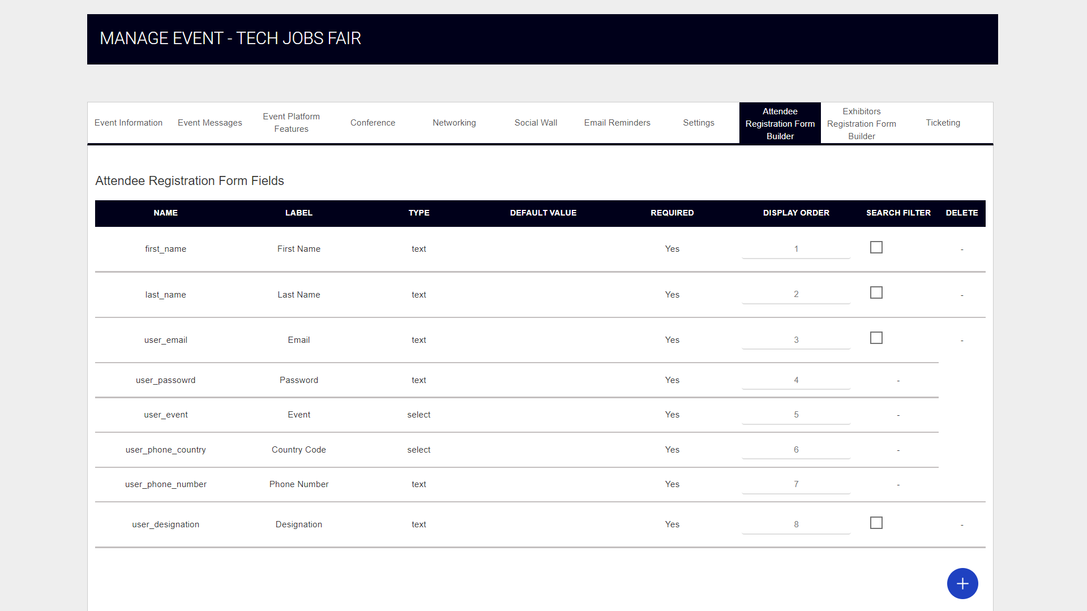Select the Networking tab
This screenshot has width=1087, height=611.
point(455,123)
